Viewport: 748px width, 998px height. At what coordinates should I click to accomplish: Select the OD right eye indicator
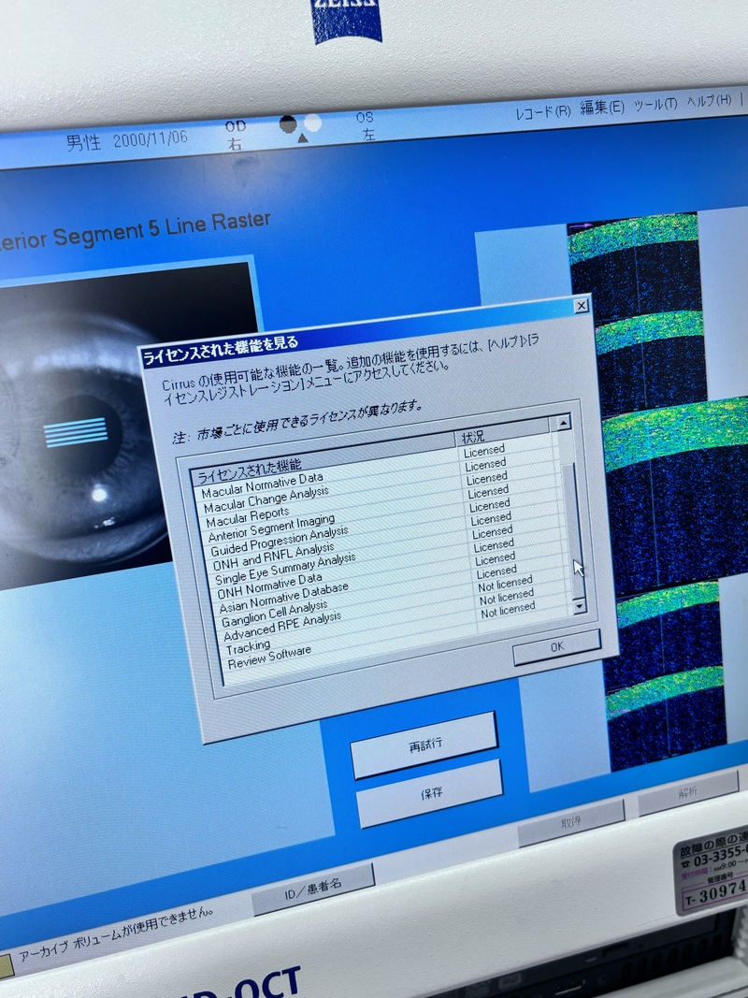235,136
